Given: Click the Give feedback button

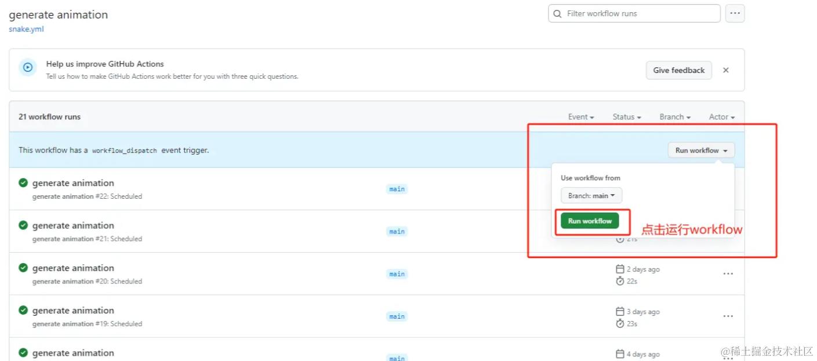Looking at the screenshot, I should click(x=678, y=70).
